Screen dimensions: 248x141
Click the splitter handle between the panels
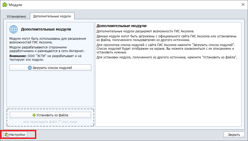(x=95, y=74)
